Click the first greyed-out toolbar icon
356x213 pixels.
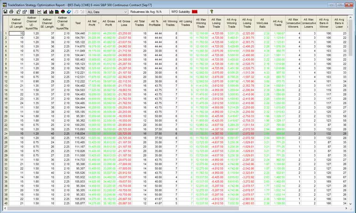(x=77, y=12)
